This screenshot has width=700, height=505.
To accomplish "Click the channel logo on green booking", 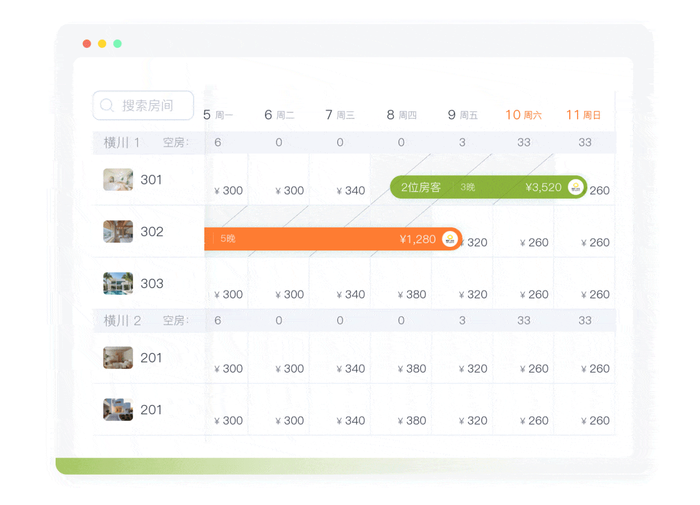I will pos(575,187).
